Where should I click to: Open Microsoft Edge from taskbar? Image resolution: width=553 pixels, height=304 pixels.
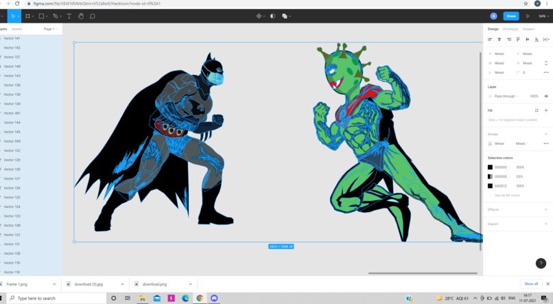(185, 299)
